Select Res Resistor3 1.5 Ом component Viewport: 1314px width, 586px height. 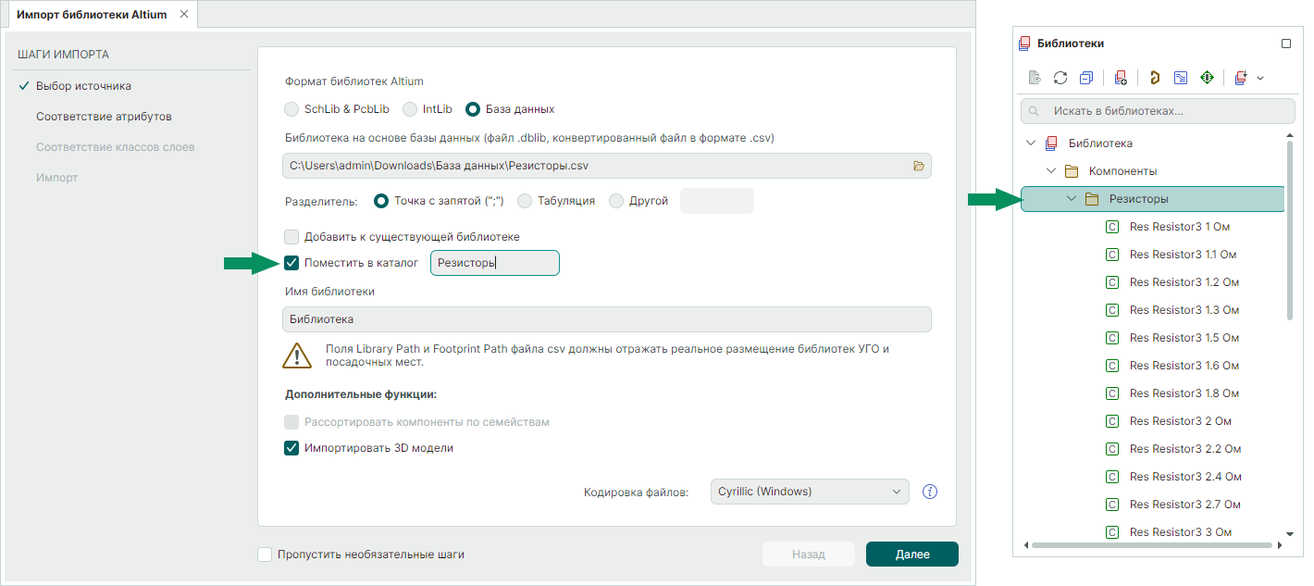coord(1184,338)
